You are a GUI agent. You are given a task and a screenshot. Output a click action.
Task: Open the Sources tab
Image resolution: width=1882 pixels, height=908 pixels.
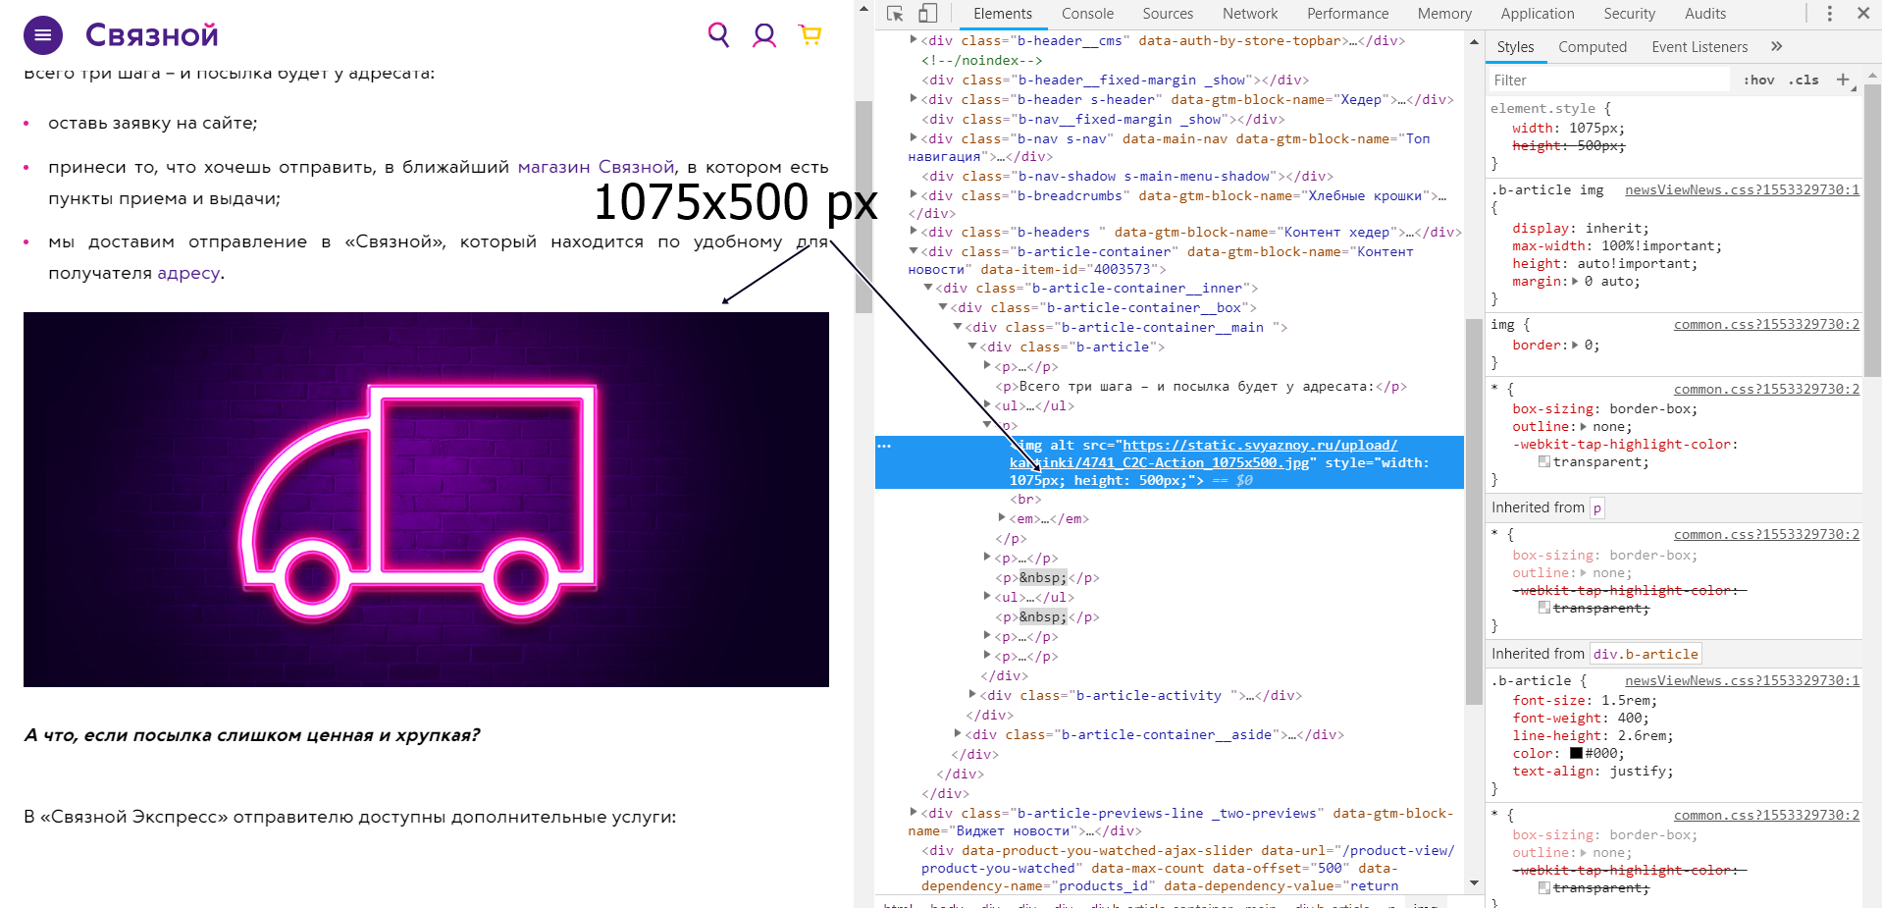(x=1168, y=14)
